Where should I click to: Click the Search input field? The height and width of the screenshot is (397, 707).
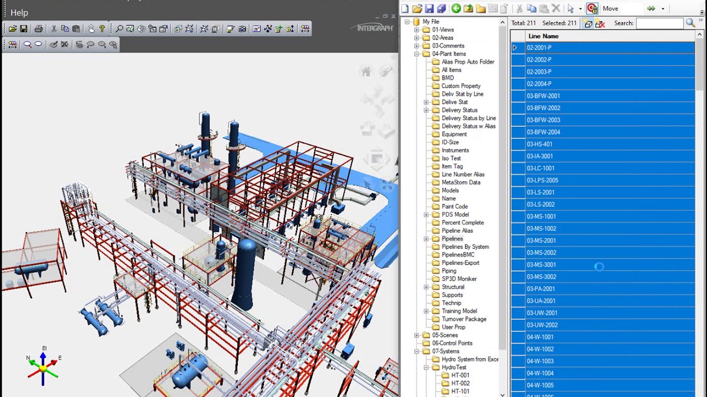pos(659,23)
